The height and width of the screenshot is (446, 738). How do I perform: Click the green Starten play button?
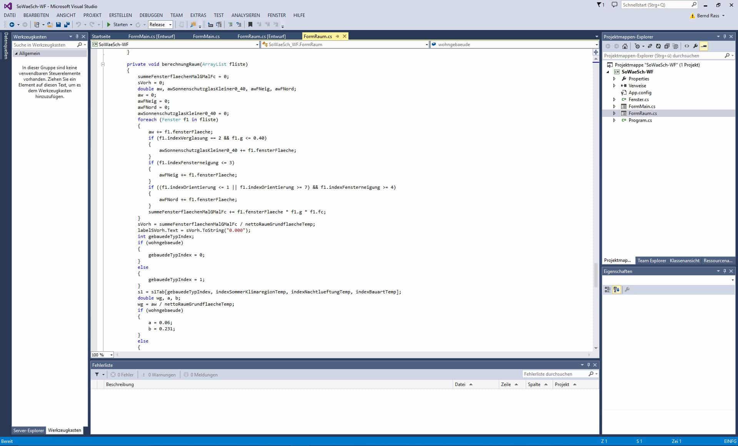(x=109, y=25)
